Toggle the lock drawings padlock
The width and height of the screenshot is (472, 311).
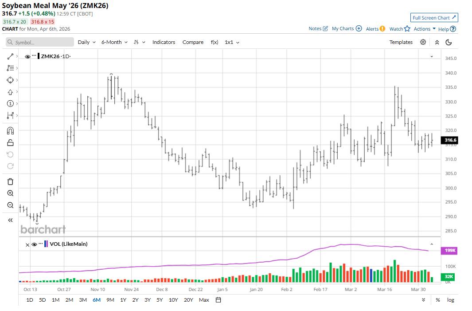(x=10, y=142)
